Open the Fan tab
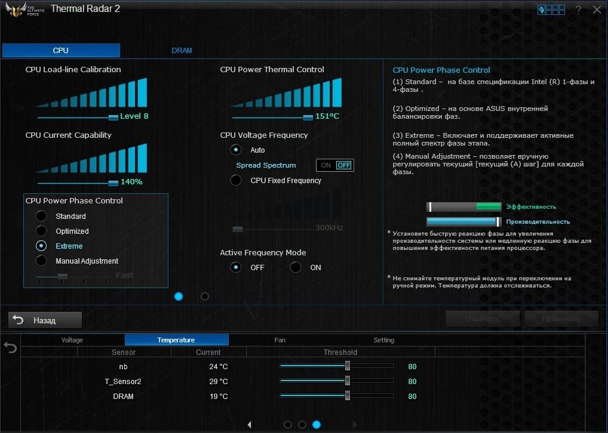Viewport: 608px width, 433px height. click(280, 340)
